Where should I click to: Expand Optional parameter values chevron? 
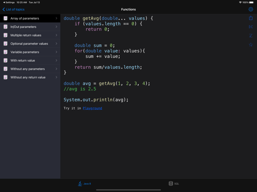(x=56, y=44)
